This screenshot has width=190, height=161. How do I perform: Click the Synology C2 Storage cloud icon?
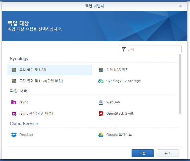click(101, 81)
